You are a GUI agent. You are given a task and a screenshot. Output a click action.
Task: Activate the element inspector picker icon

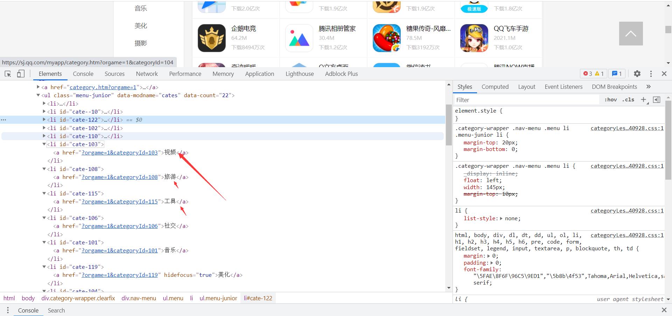[x=8, y=74]
